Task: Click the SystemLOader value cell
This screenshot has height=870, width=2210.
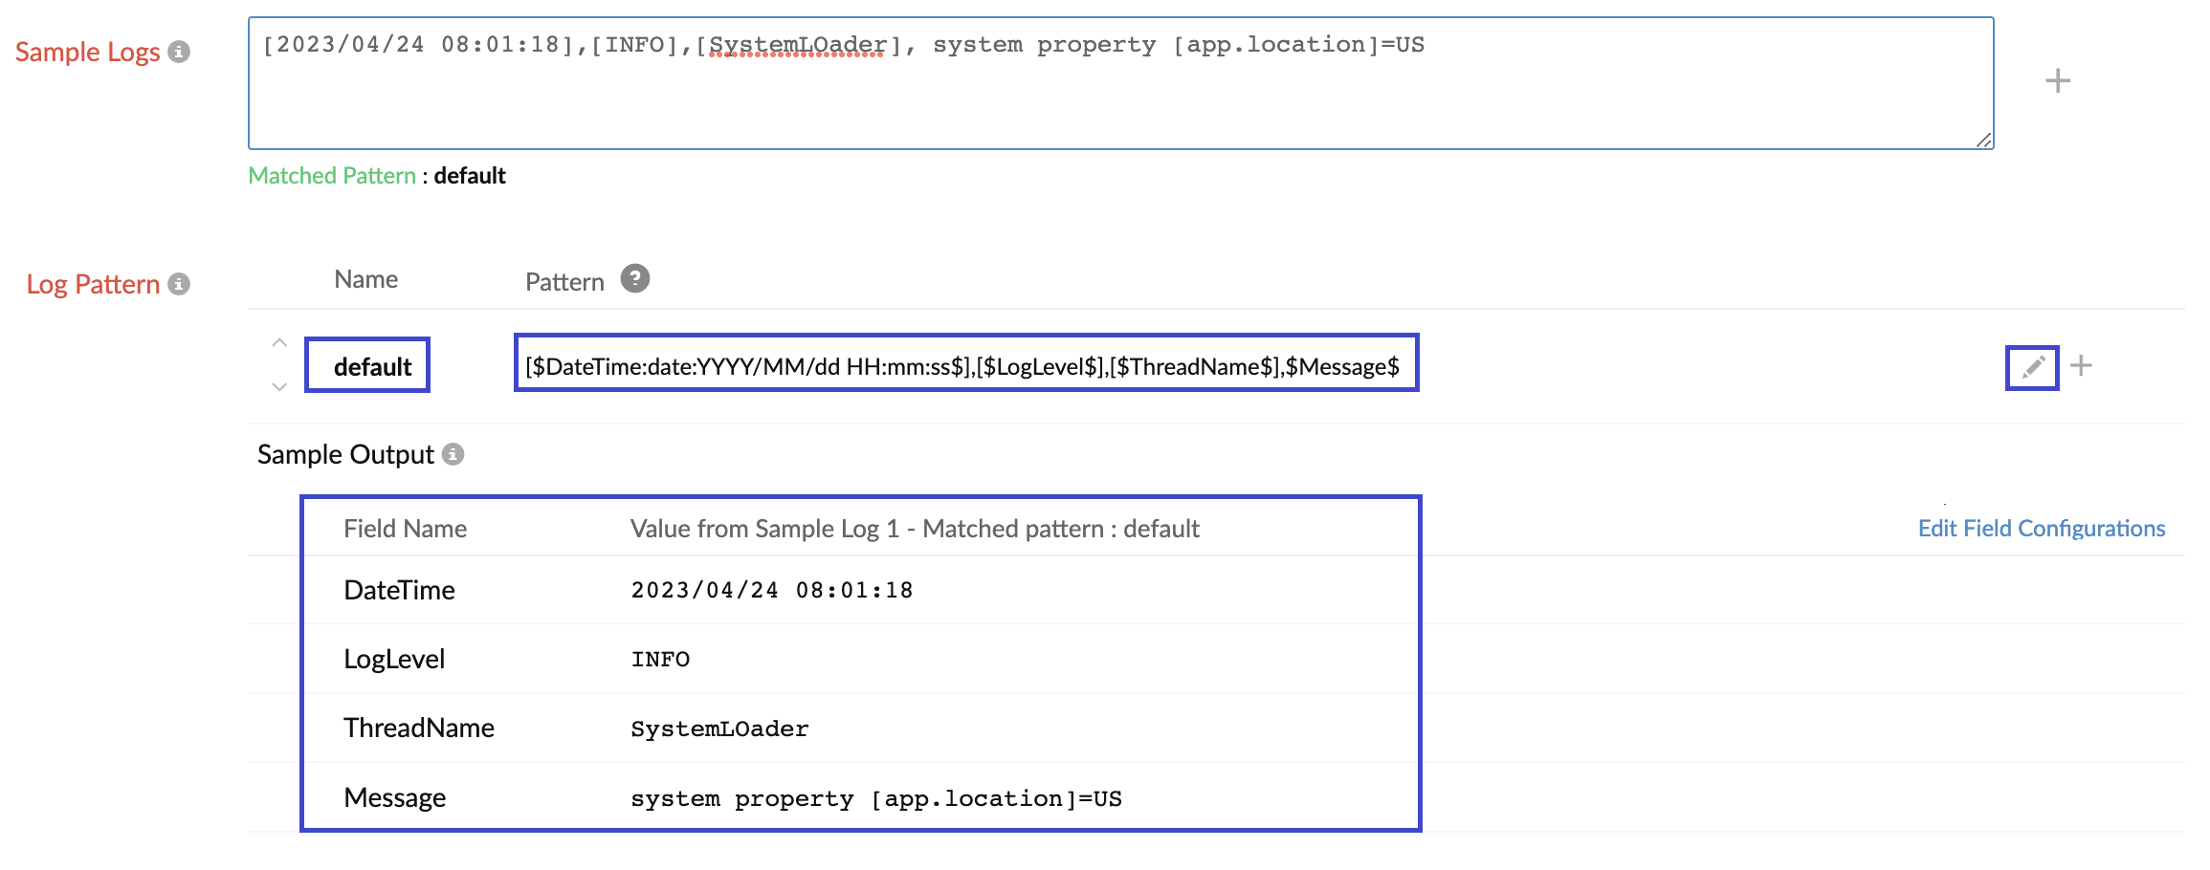Action: pyautogui.click(x=719, y=729)
